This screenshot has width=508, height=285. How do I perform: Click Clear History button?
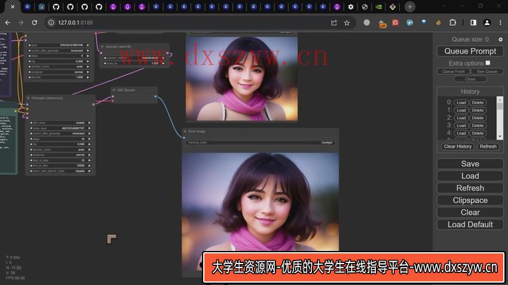coord(457,147)
